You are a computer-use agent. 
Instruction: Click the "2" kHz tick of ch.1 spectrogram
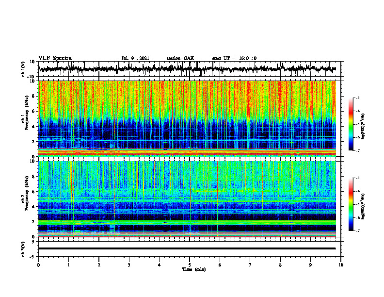pyautogui.click(x=34, y=141)
